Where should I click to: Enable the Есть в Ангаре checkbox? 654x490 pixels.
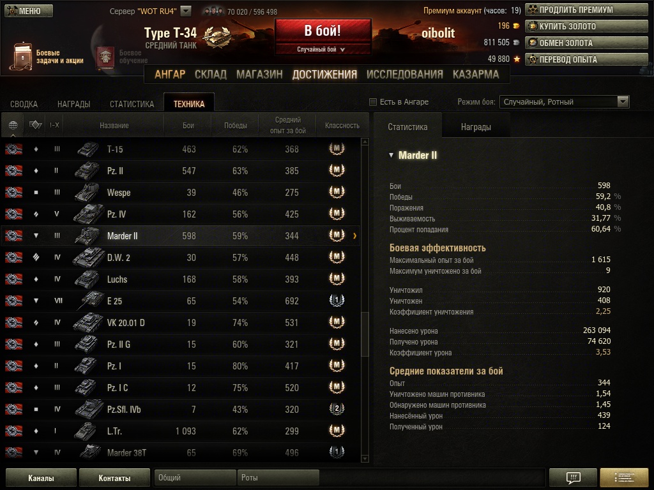pos(373,102)
